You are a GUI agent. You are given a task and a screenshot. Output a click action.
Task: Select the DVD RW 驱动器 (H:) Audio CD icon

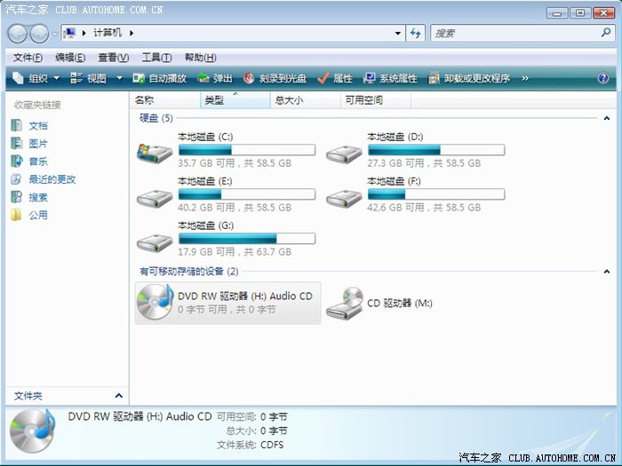pyautogui.click(x=155, y=302)
